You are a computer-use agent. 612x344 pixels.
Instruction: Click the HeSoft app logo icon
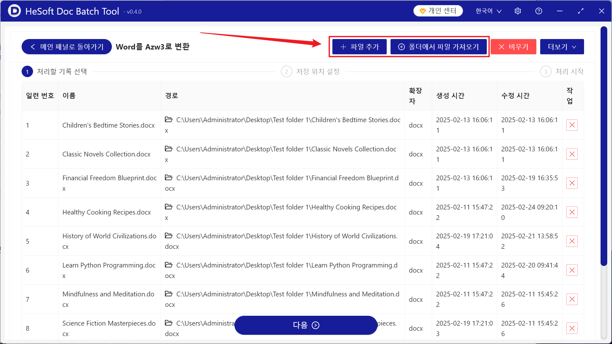coord(14,11)
